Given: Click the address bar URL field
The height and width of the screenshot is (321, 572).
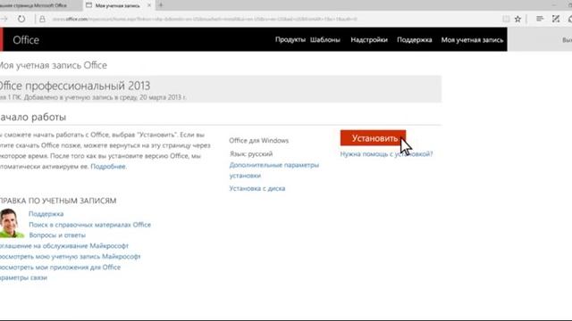Looking at the screenshot, I should [205, 19].
